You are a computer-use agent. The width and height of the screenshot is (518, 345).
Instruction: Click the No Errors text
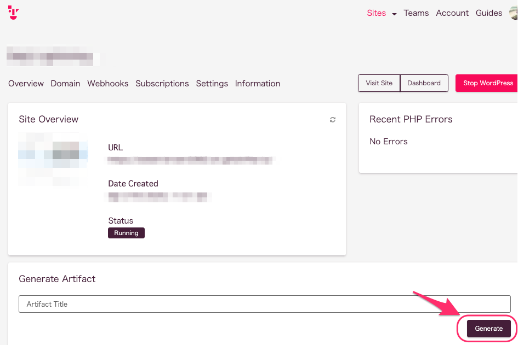coord(388,142)
